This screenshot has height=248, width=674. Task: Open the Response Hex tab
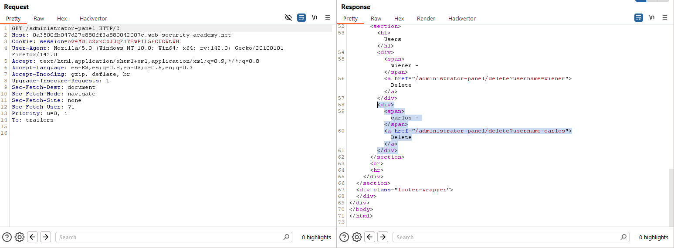click(399, 18)
